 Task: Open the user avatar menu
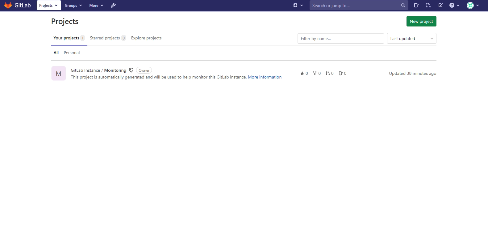point(473,5)
